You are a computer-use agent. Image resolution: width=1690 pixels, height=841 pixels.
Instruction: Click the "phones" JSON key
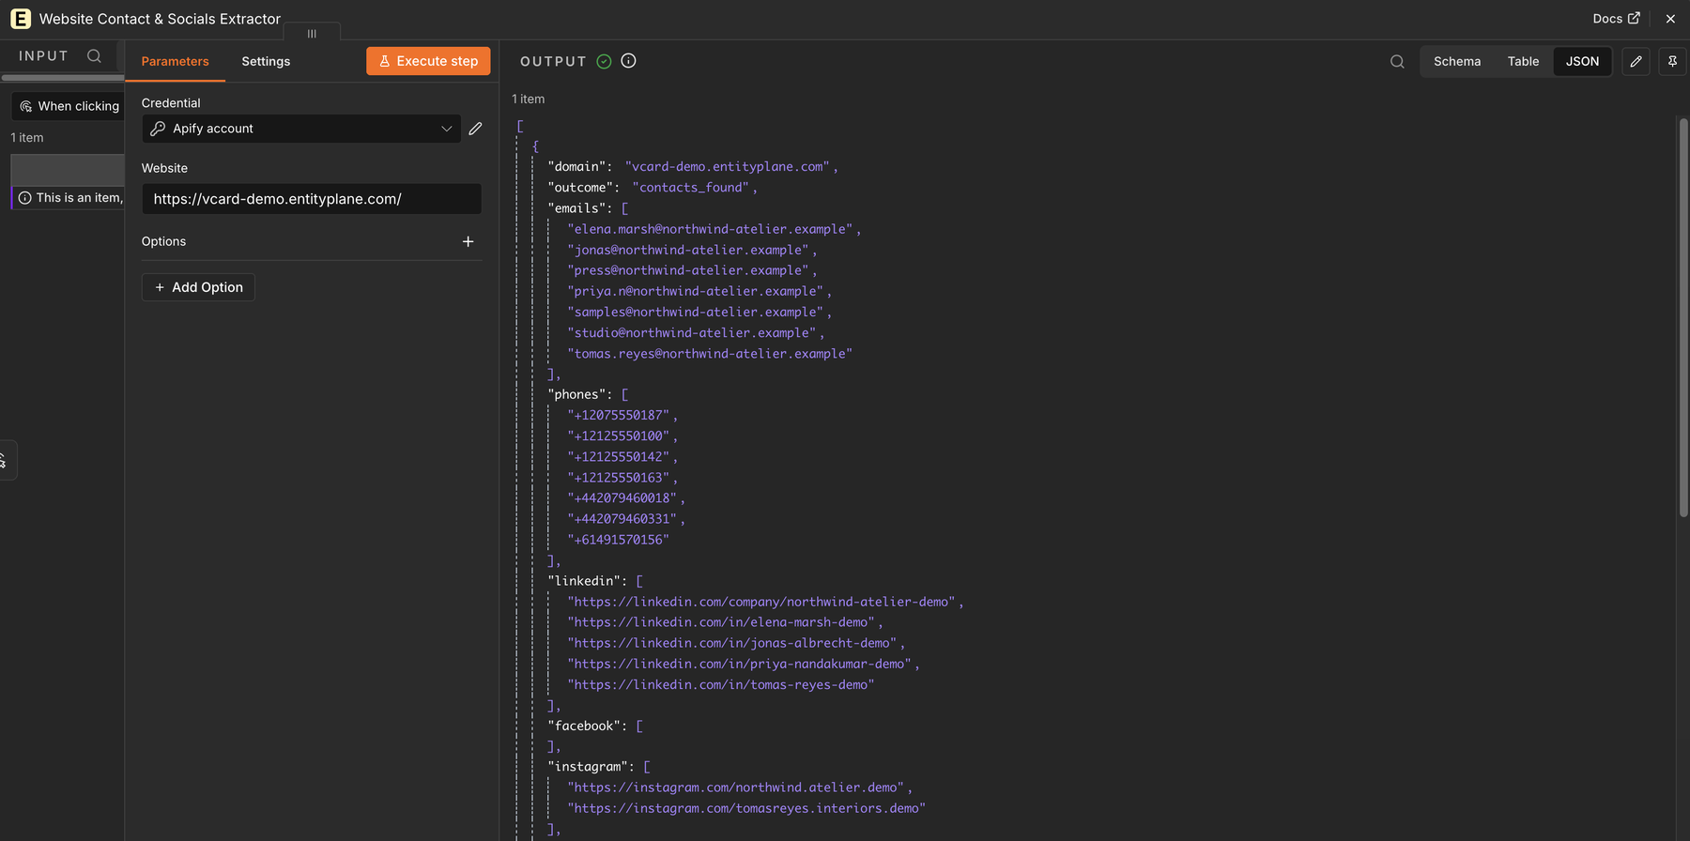576,394
